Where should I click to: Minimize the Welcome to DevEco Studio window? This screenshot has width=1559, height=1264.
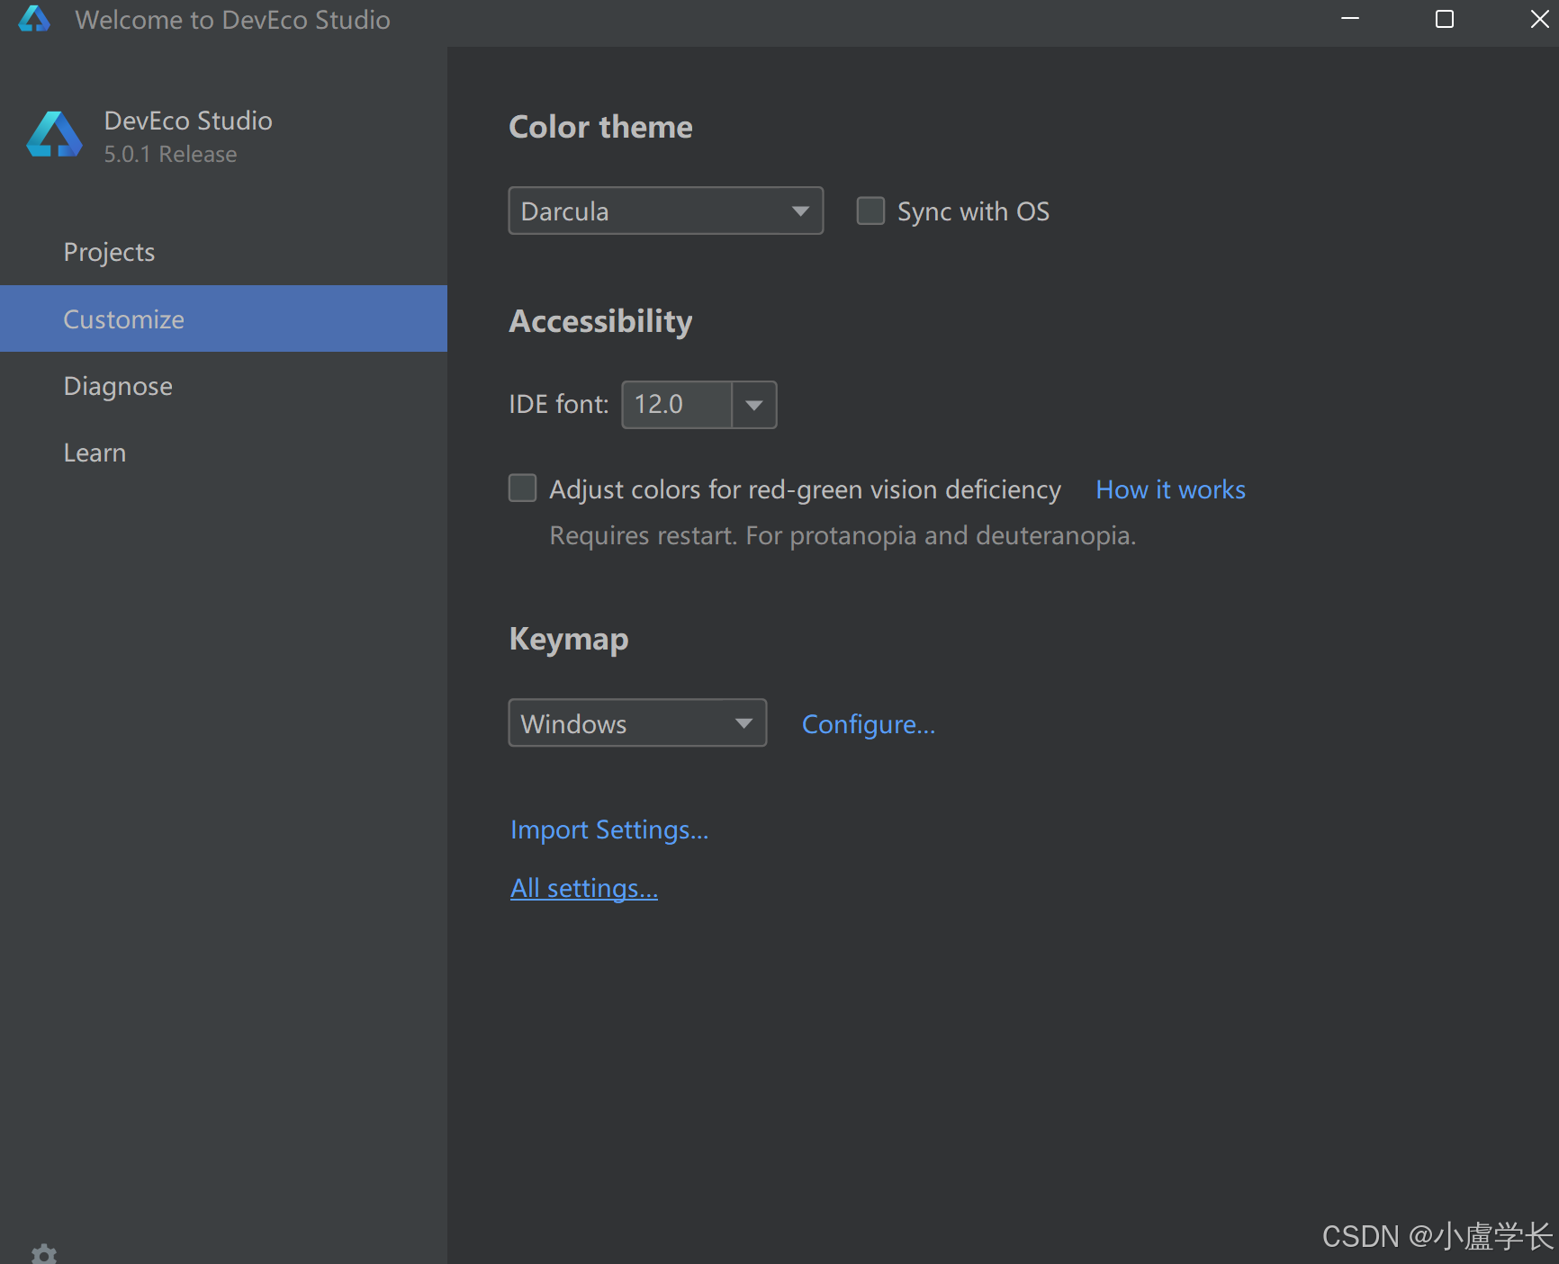tap(1350, 19)
